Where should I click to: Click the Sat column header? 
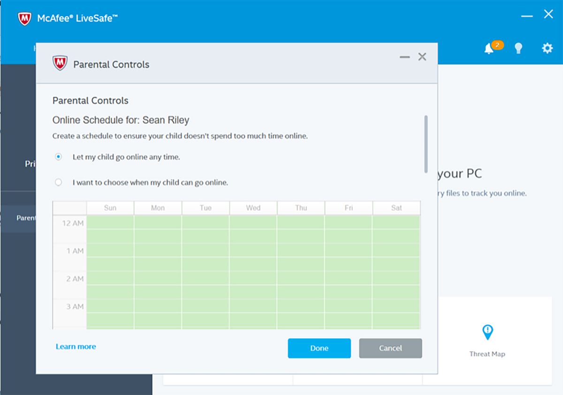(x=396, y=208)
